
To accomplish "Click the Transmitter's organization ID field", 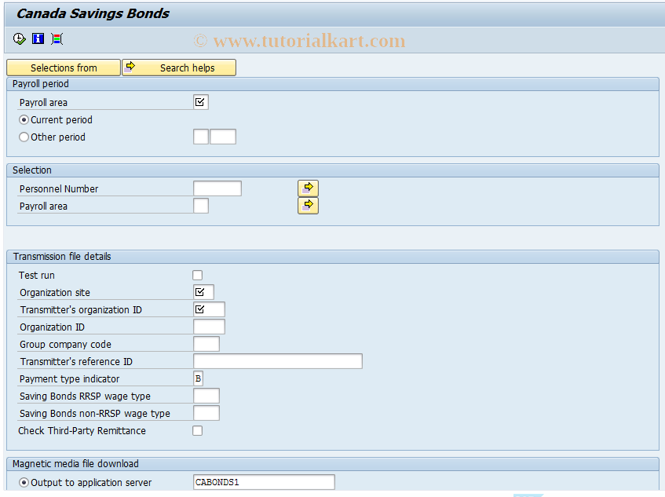I will click(209, 309).
